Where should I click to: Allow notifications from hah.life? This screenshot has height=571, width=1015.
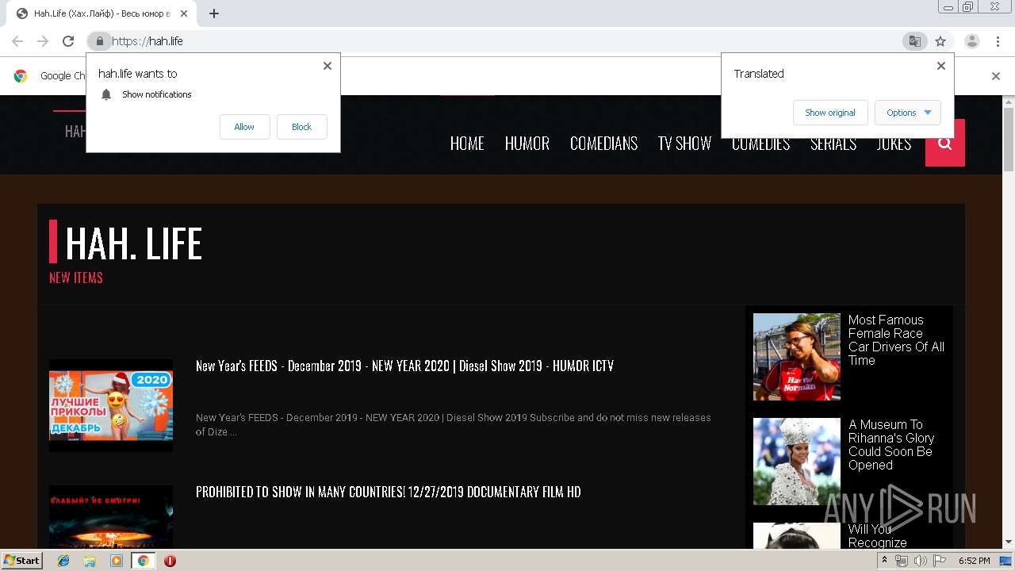pos(244,127)
